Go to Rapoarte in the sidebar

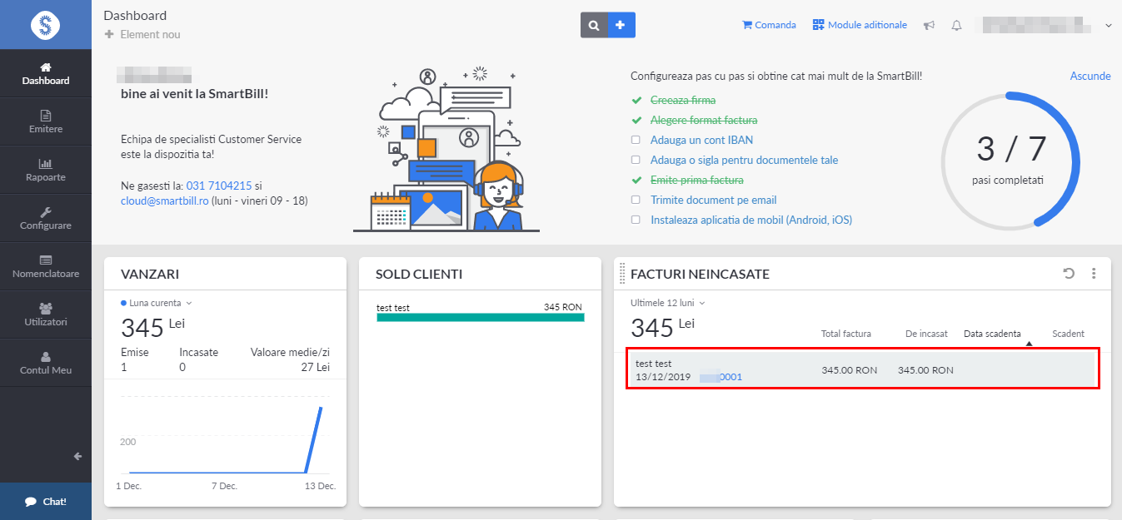46,170
